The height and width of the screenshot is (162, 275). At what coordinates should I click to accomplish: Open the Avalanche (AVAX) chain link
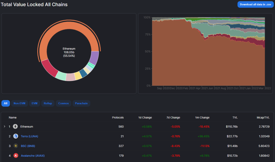(x=32, y=156)
